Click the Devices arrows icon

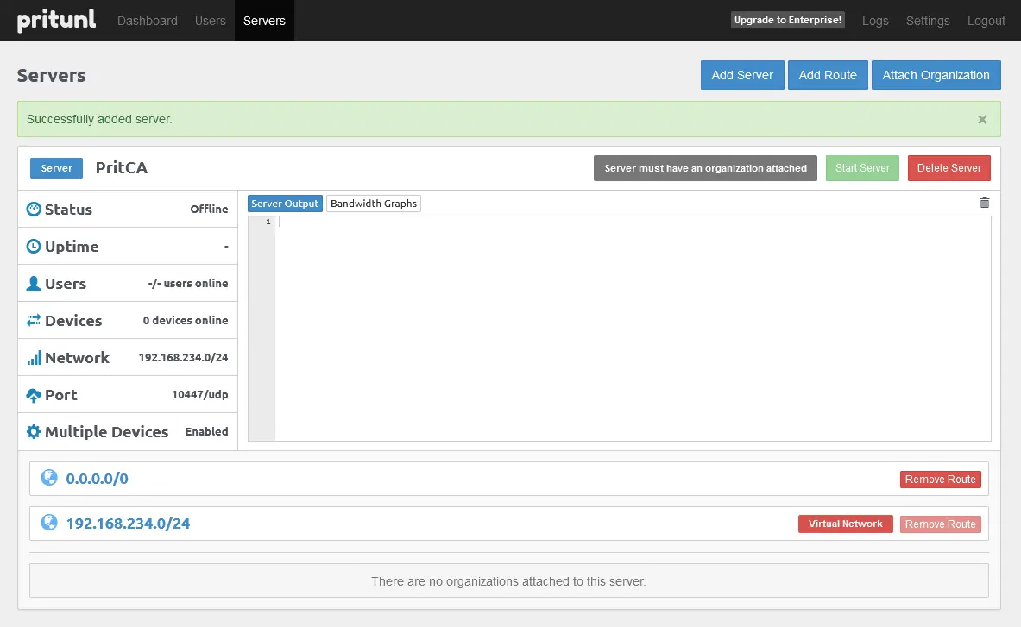[x=33, y=321]
